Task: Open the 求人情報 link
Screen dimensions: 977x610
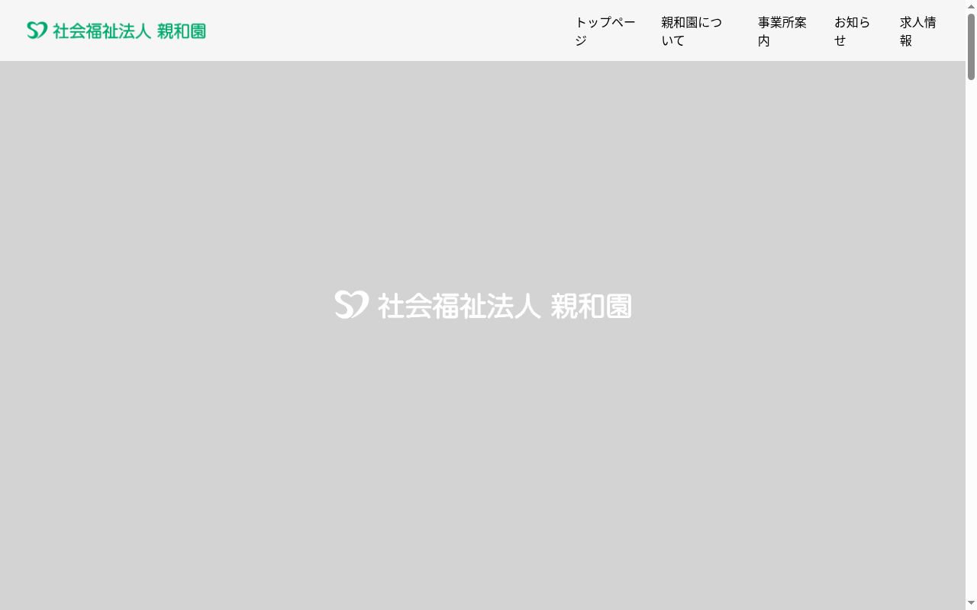Action: pos(918,31)
